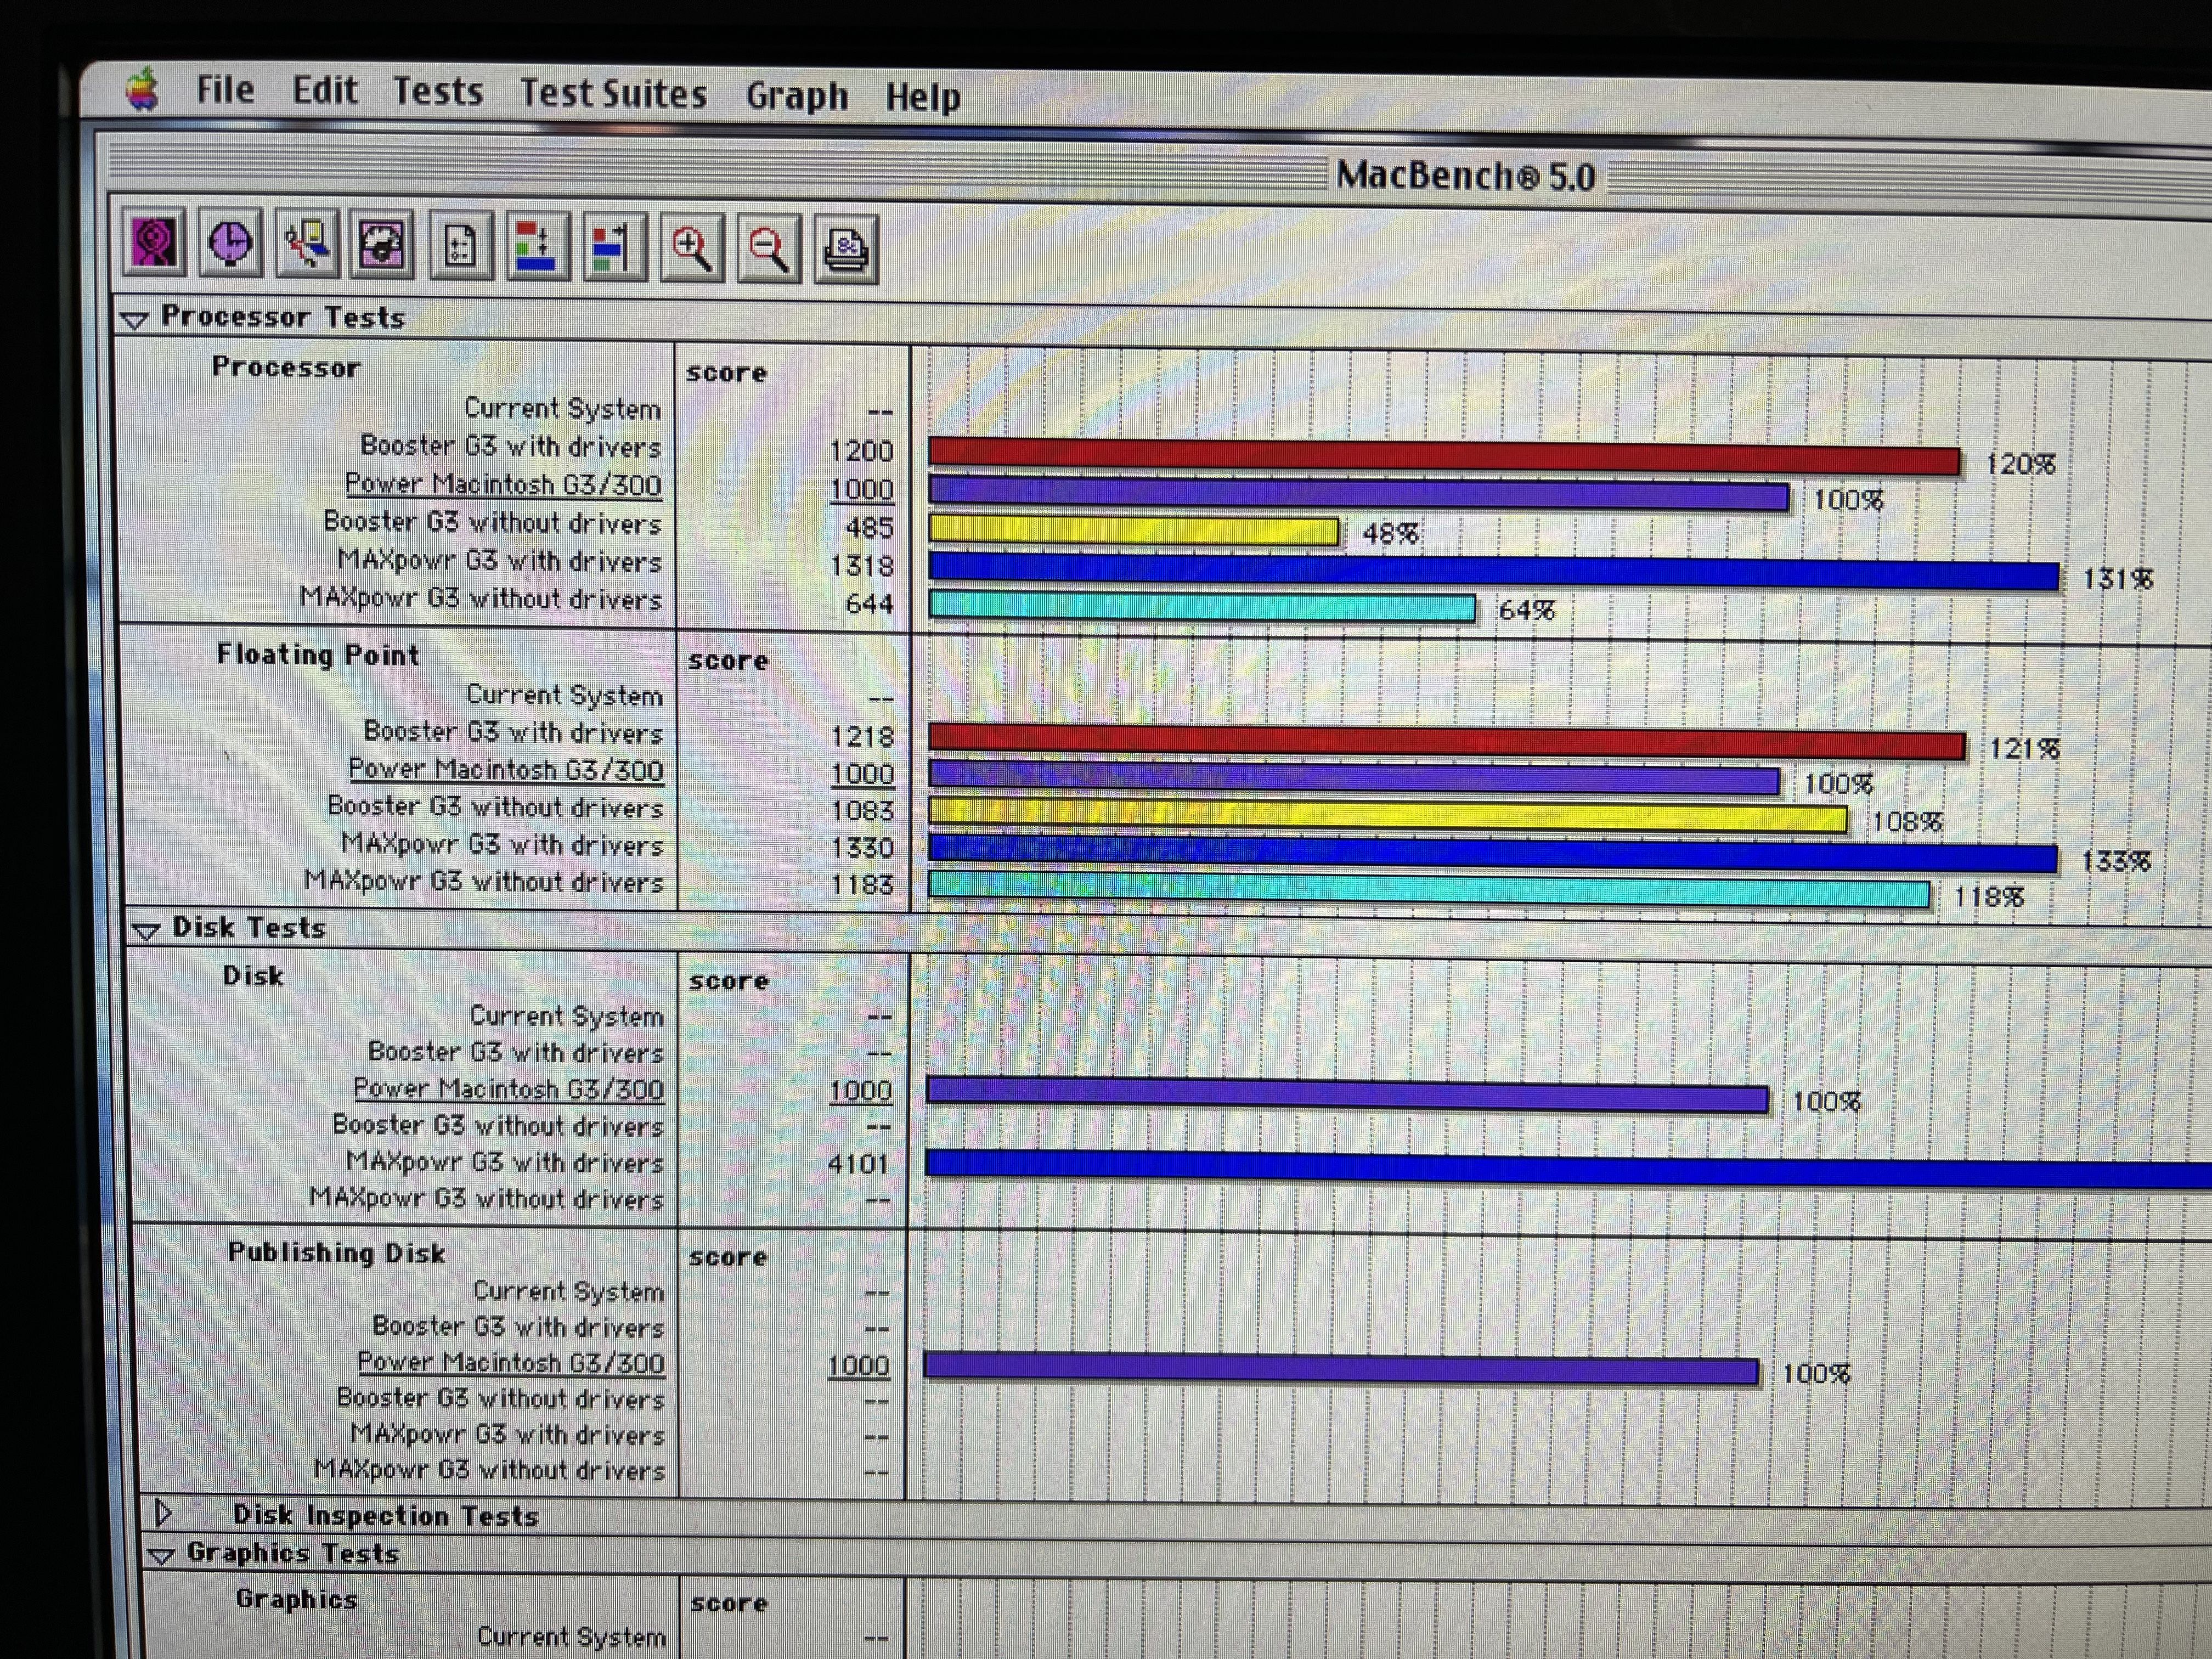Viewport: 2212px width, 1659px height.
Task: Open the Edit menu
Action: [324, 91]
